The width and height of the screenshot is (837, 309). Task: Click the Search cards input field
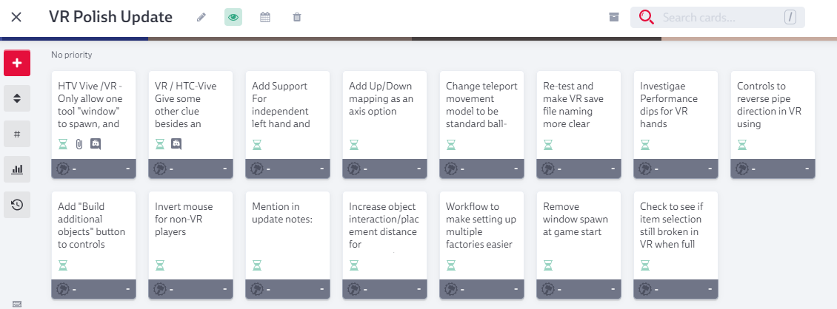pos(720,17)
